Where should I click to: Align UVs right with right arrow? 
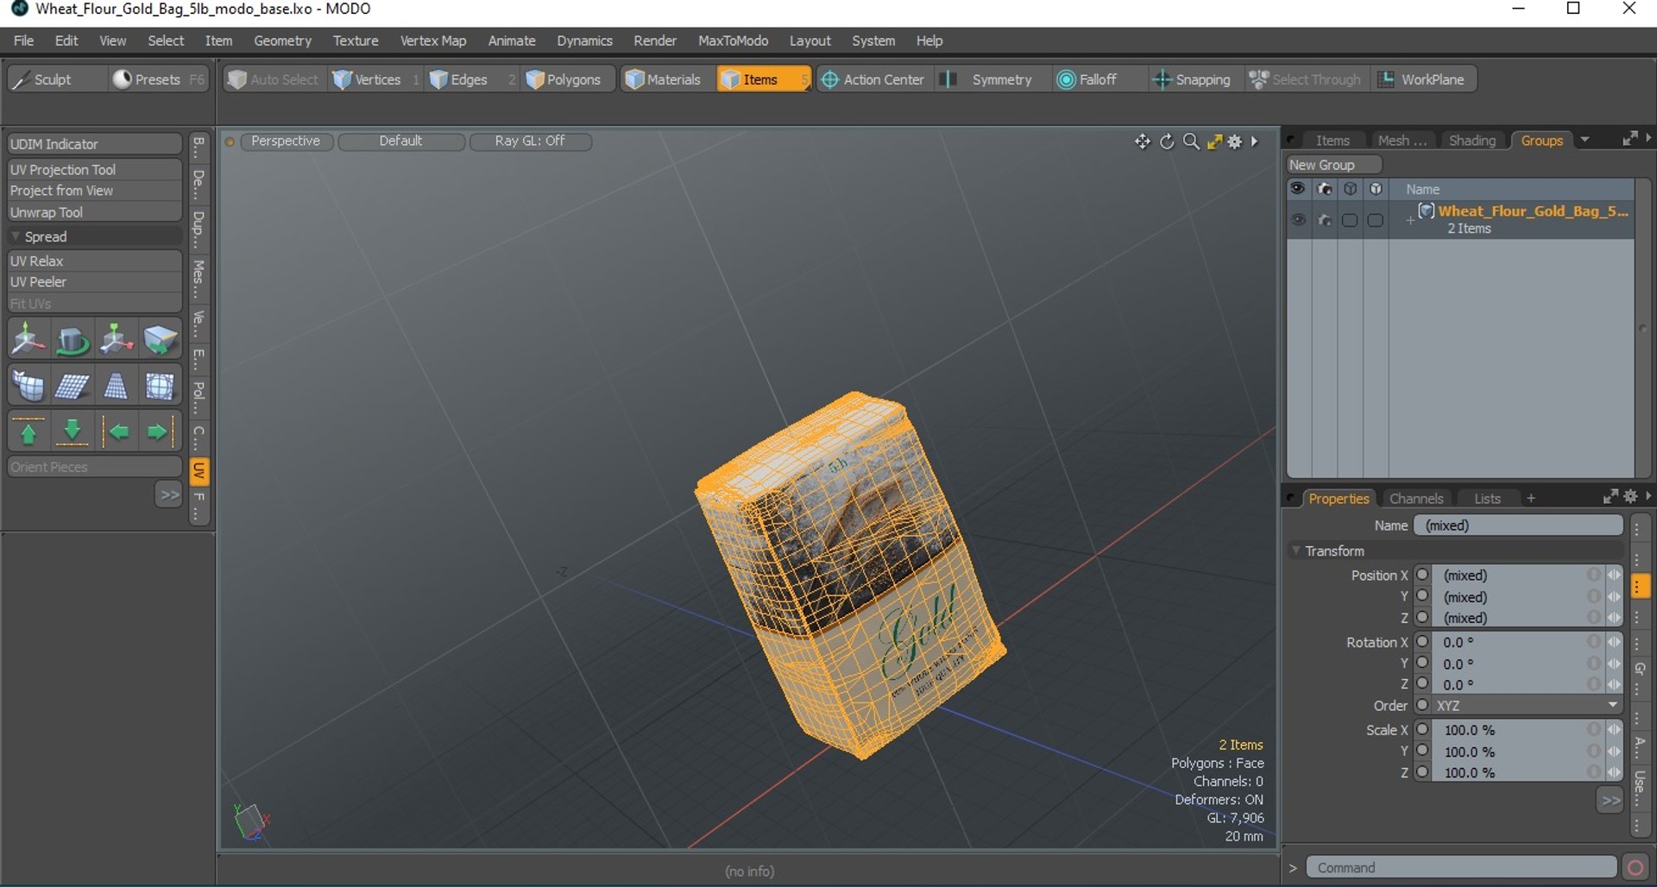click(160, 431)
